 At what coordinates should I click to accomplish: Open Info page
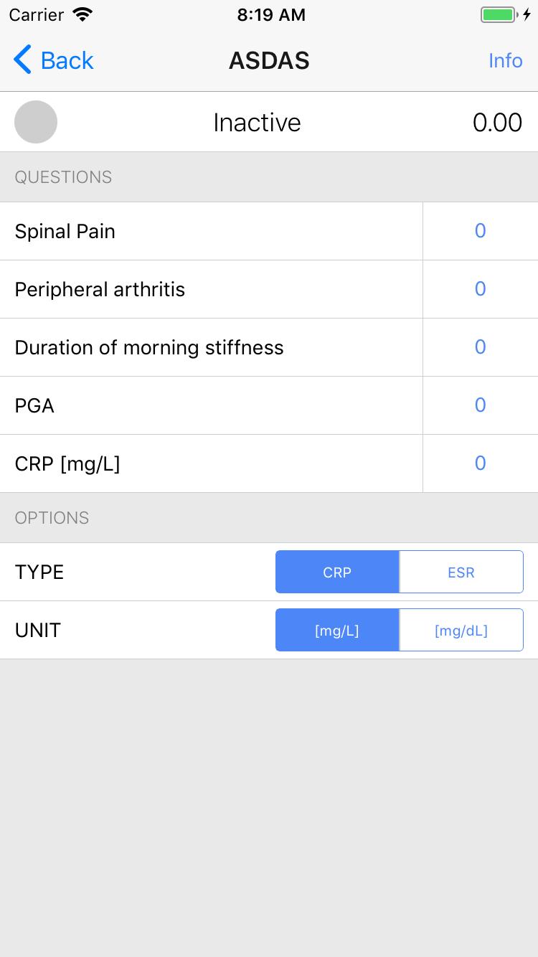(x=506, y=60)
